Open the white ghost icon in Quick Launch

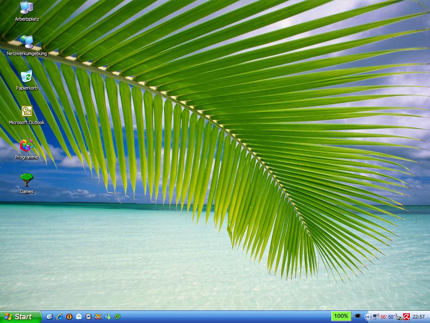79,317
